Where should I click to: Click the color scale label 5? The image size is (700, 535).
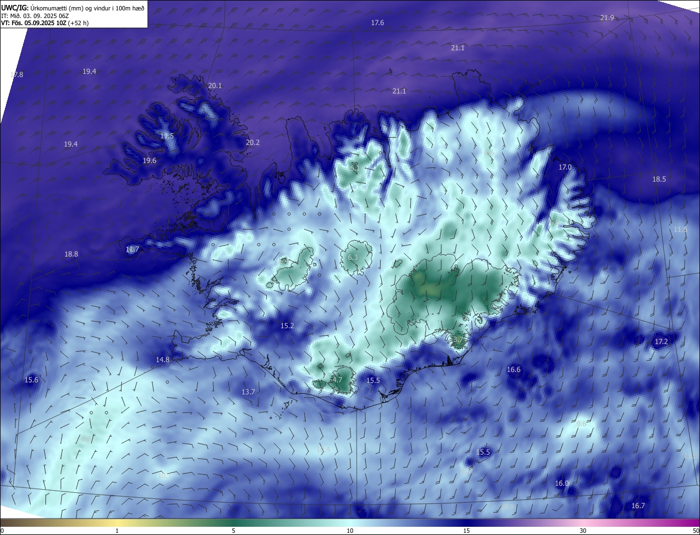point(234,531)
